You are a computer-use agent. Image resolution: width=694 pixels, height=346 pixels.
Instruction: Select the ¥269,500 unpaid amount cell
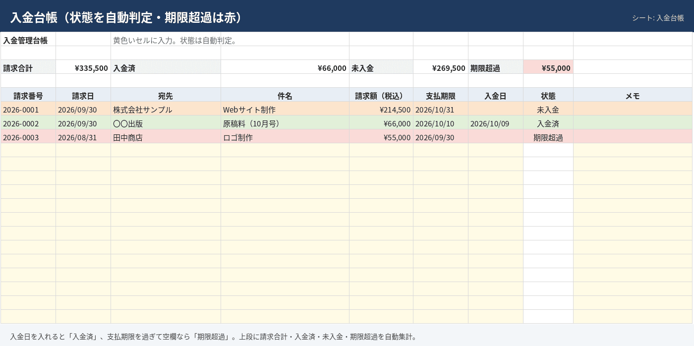441,67
